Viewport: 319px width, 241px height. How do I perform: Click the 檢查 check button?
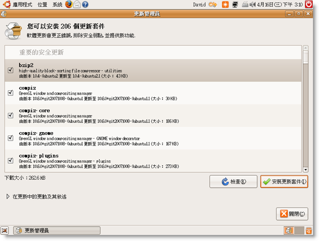[x=233, y=182]
